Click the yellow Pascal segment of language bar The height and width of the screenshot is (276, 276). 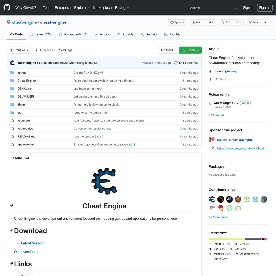click(x=227, y=239)
